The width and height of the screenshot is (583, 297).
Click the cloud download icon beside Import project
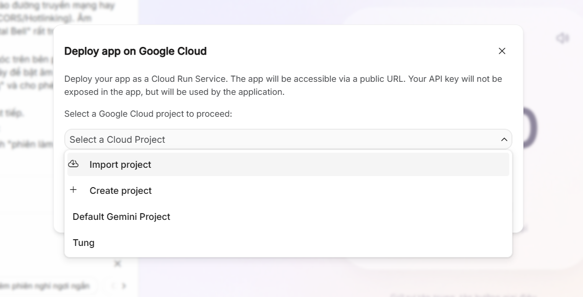click(74, 164)
